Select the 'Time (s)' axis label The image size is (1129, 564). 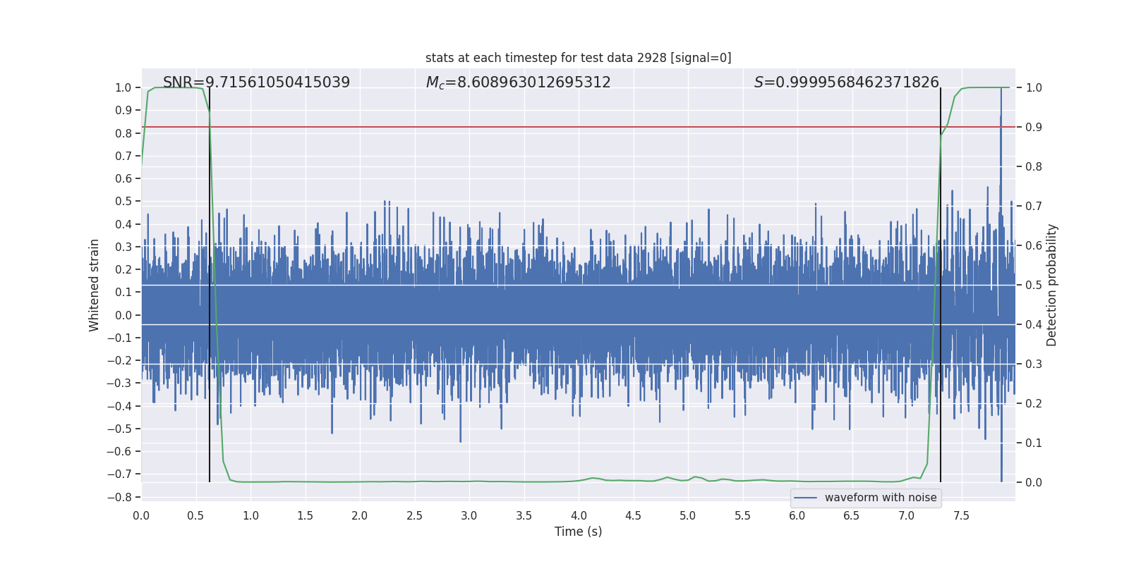(x=579, y=532)
